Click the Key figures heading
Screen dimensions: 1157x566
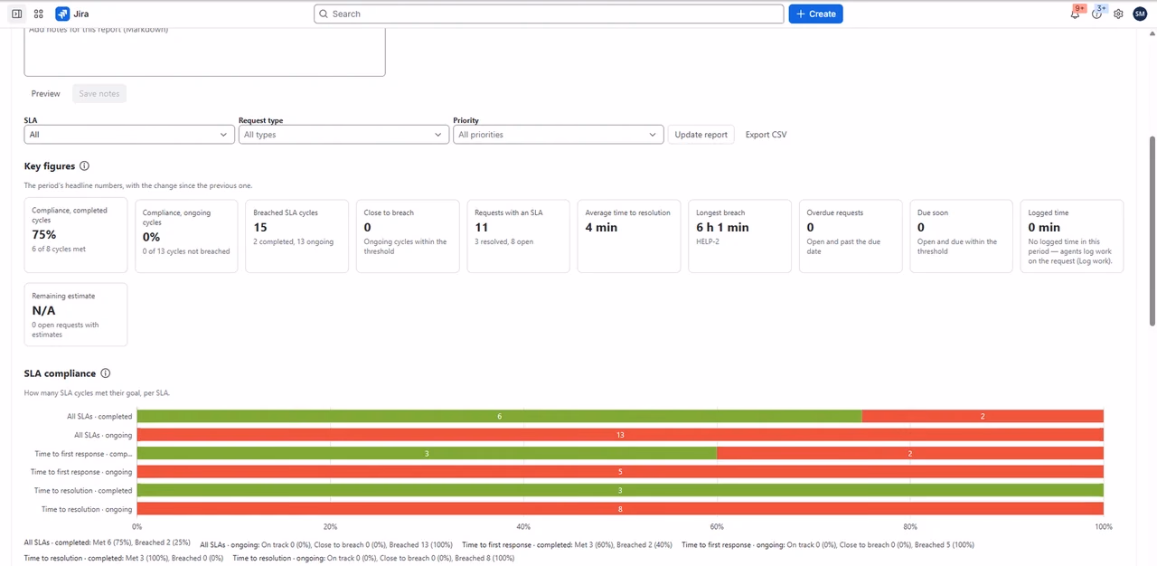pyautogui.click(x=50, y=166)
